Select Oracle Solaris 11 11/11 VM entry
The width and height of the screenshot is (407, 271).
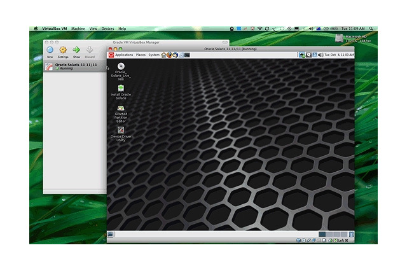(75, 67)
